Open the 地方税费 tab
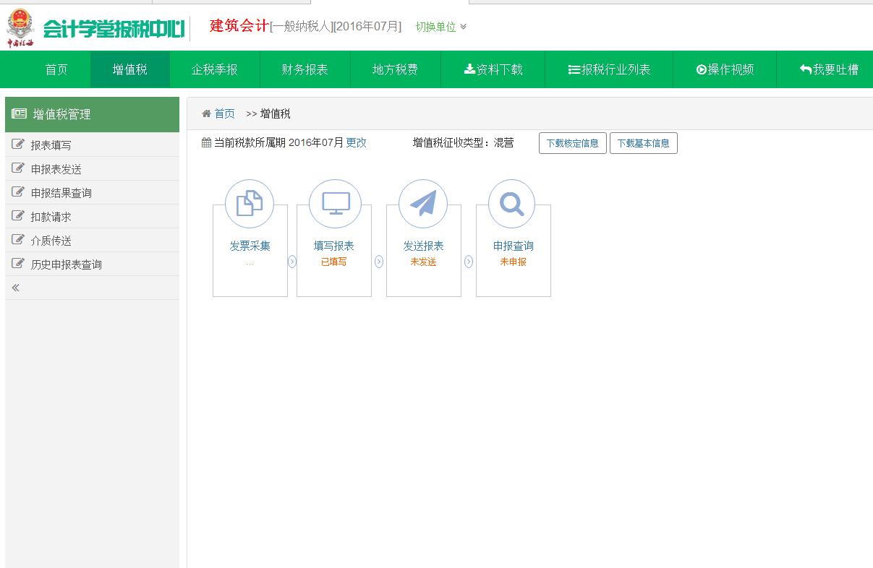 (x=395, y=69)
